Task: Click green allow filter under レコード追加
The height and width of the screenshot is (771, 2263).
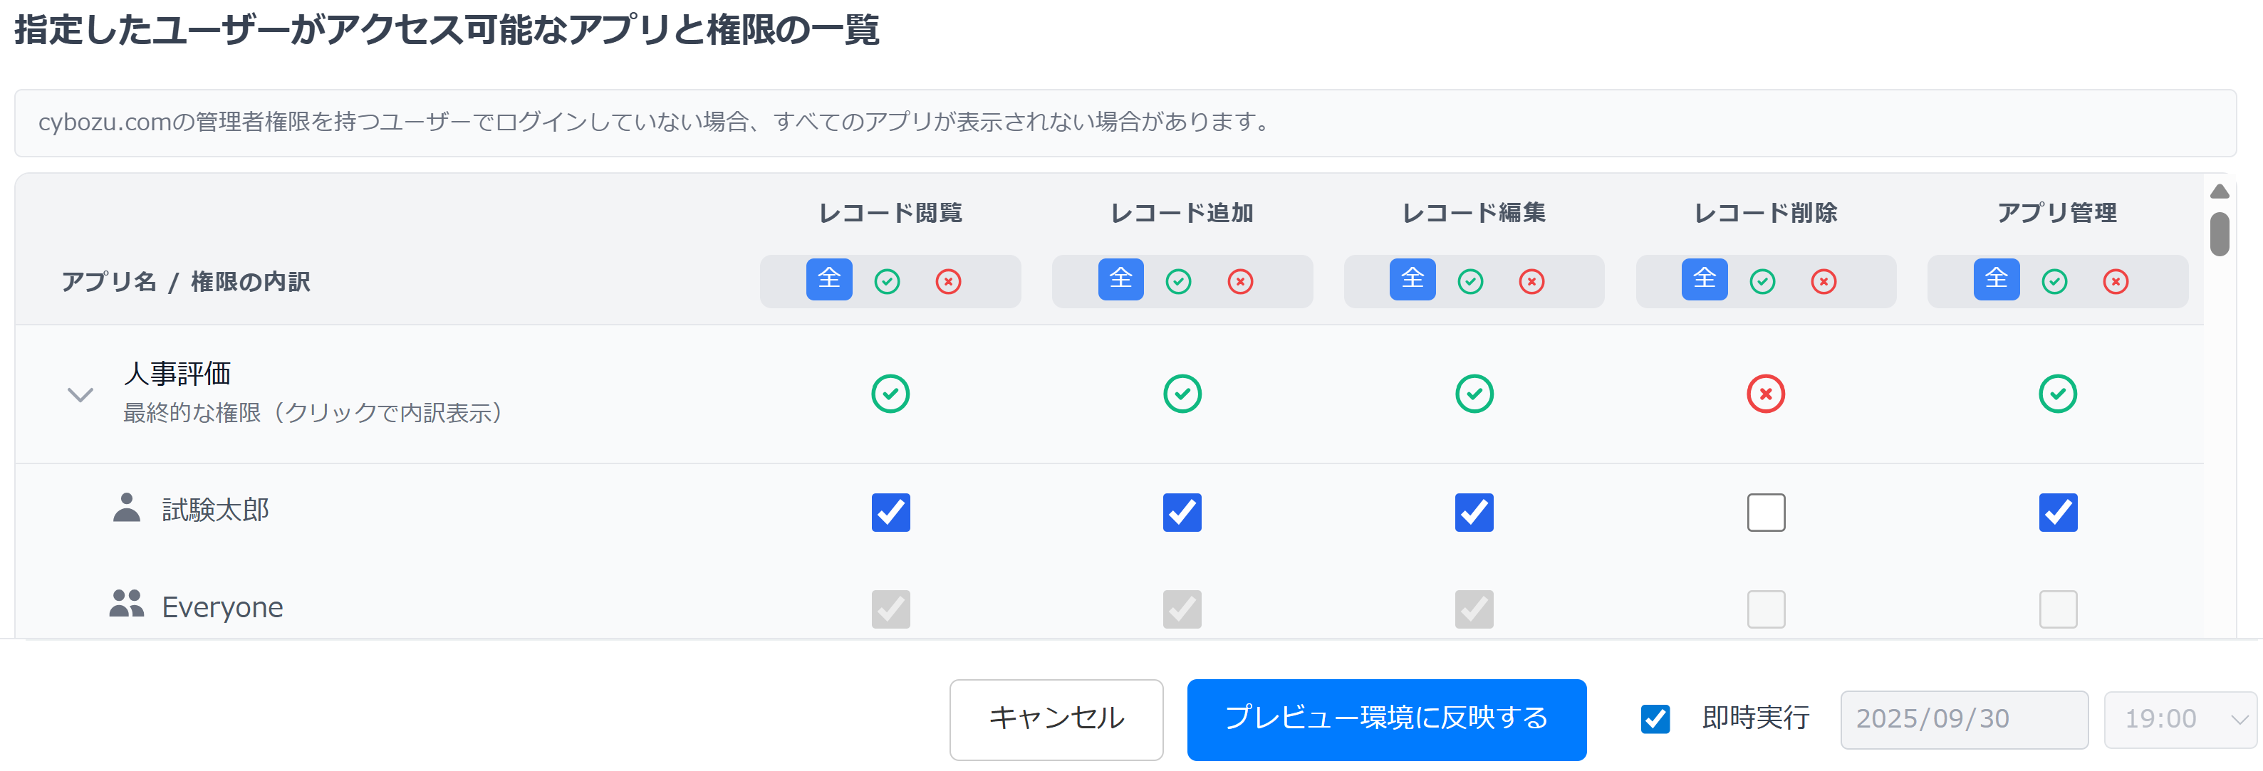Action: click(1178, 282)
